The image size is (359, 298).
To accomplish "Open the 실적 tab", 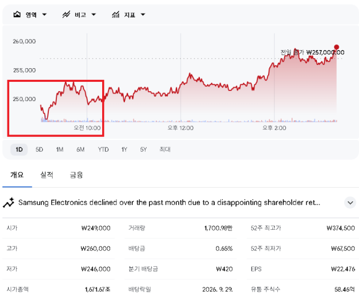I will pos(46,175).
